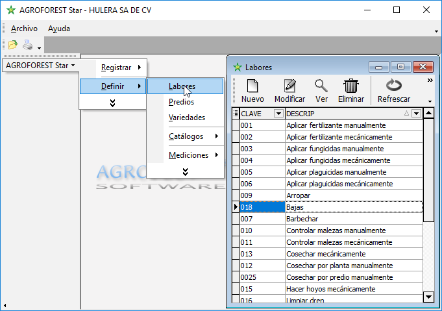The width and height of the screenshot is (442, 311).
Task: Click the Refrescar arrow icon
Action: coord(394,85)
